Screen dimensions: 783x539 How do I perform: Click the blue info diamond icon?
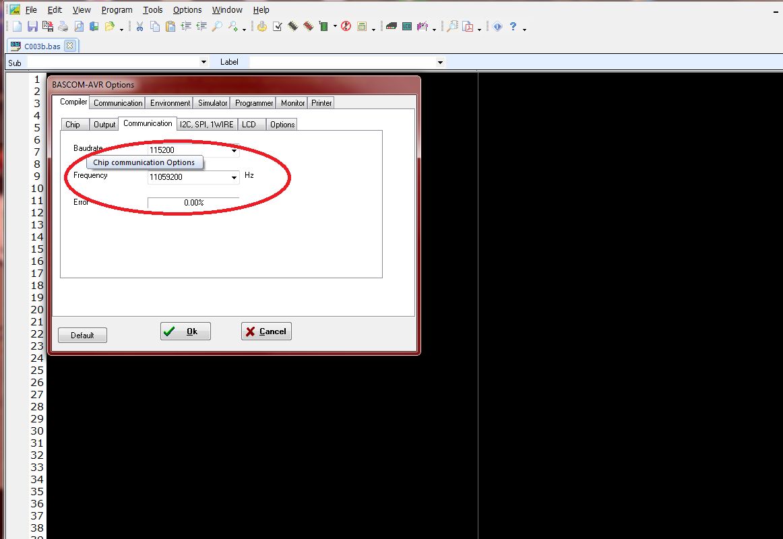(x=497, y=26)
